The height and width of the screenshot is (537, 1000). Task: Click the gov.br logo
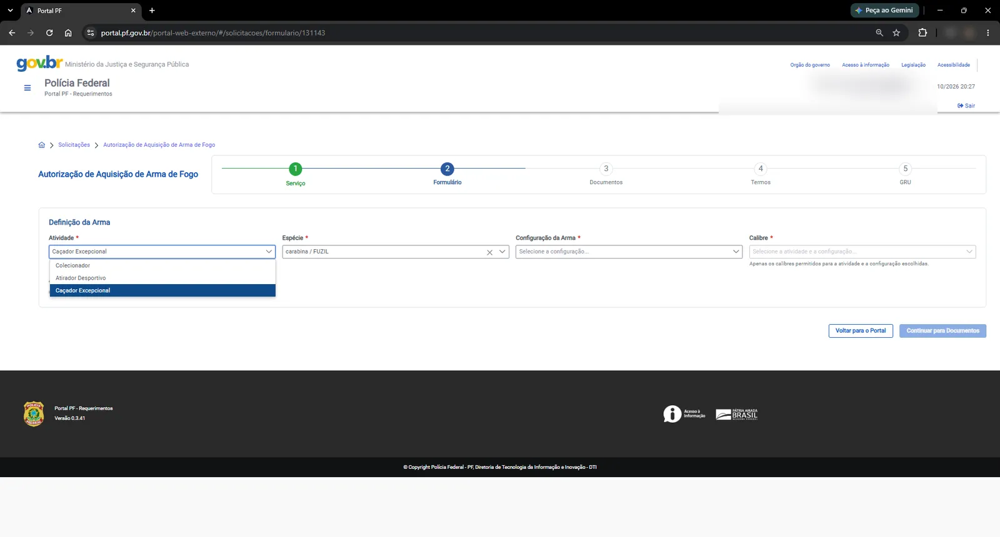tap(39, 62)
